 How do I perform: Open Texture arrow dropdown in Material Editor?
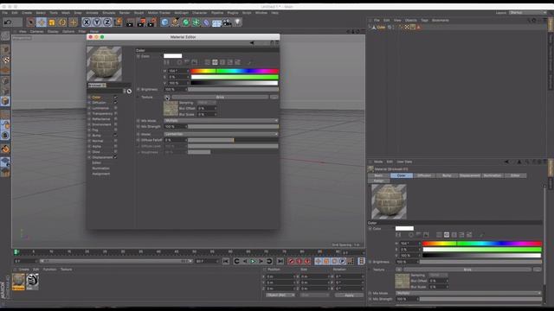167,98
